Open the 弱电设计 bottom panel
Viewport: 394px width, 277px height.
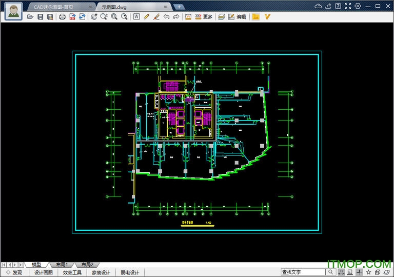[x=129, y=272]
